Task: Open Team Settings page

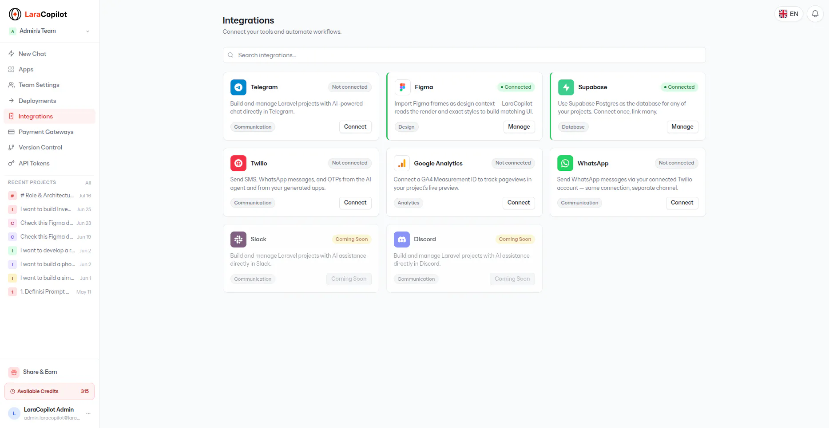Action: pos(49,85)
